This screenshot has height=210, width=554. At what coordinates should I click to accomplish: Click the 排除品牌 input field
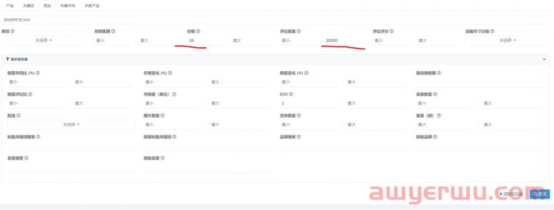tap(480, 146)
